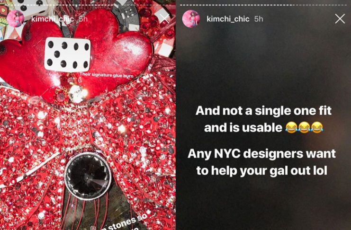Tap kimchi_chic username on the right story

[x=228, y=19]
